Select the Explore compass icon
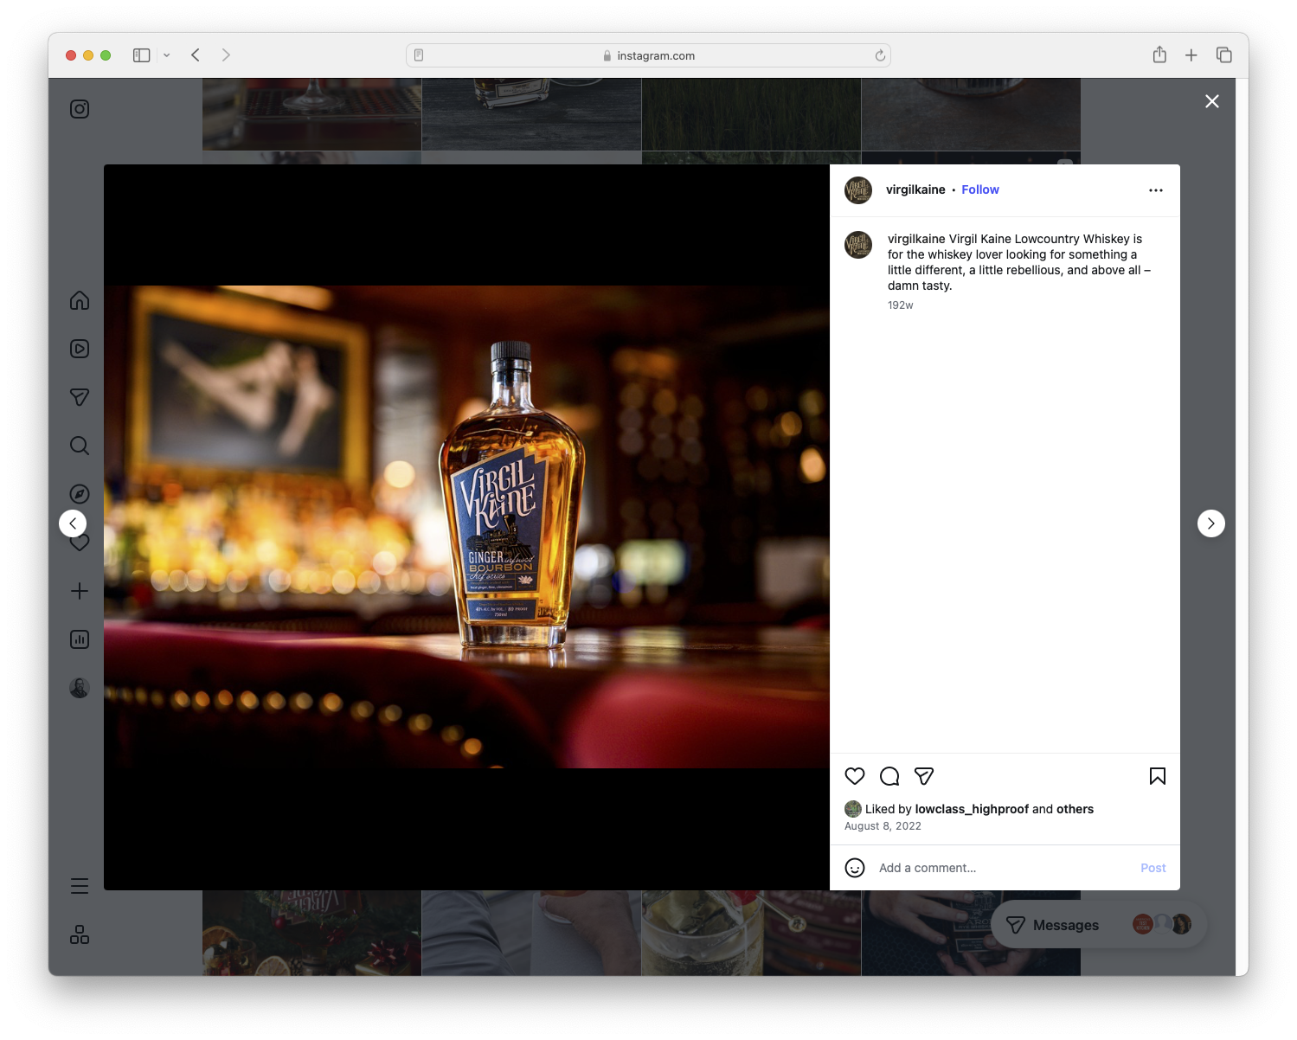The height and width of the screenshot is (1040, 1297). point(79,493)
